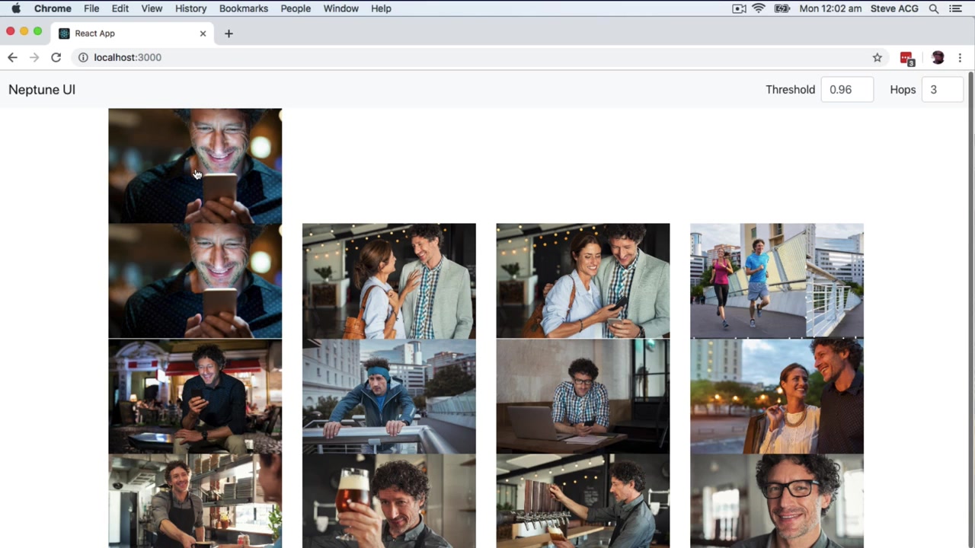
Task: Open the Wi-Fi status menu
Action: pos(759,8)
